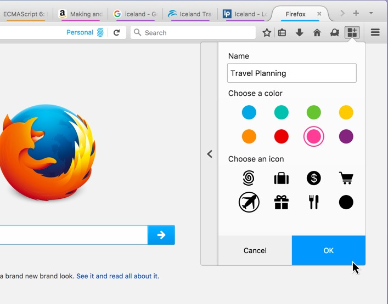The image size is (388, 304).
Task: Edit the Travel Planning name field
Action: [292, 73]
